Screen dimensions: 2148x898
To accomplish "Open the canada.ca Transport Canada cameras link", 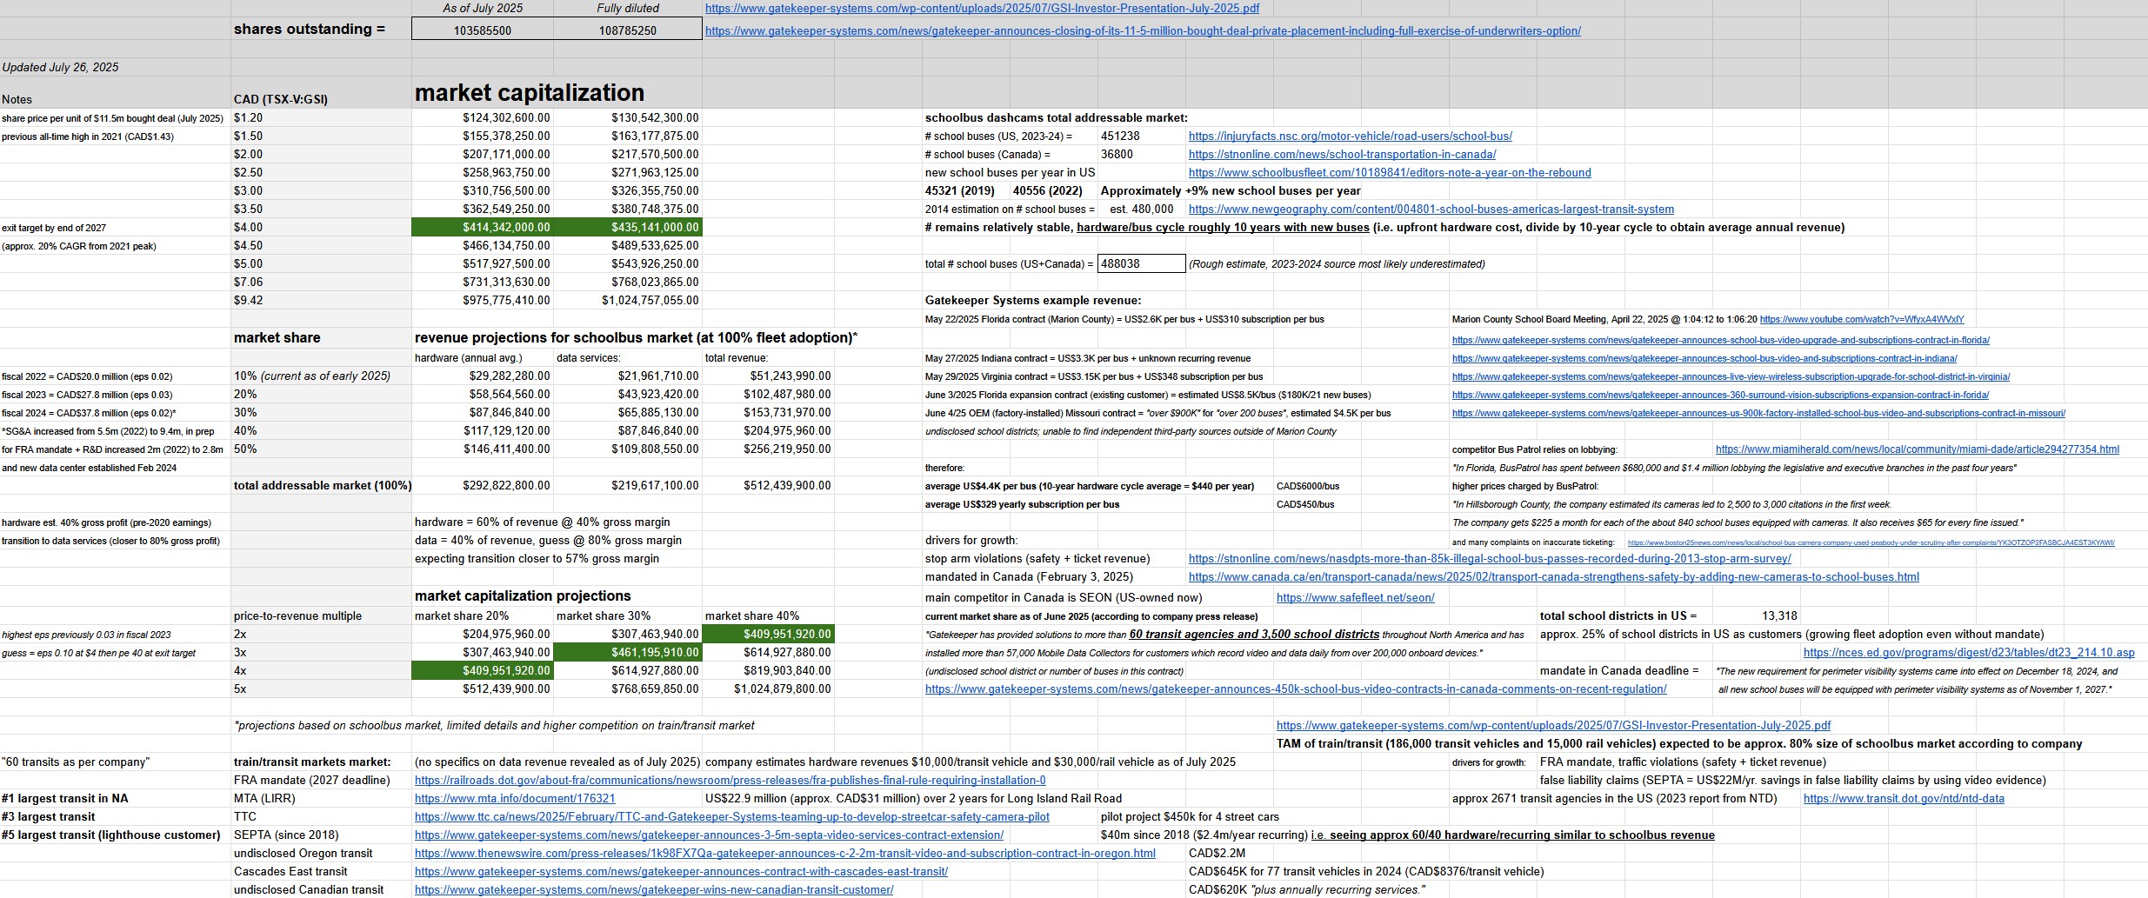I will click(x=1553, y=577).
